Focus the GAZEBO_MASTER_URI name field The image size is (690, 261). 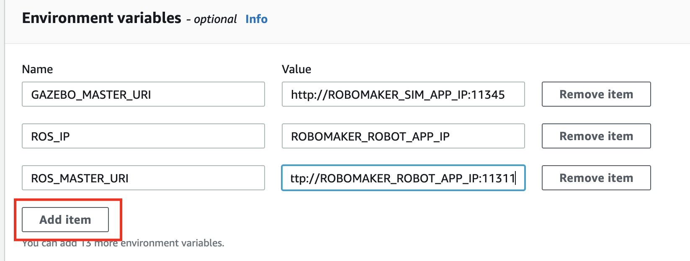tap(143, 94)
